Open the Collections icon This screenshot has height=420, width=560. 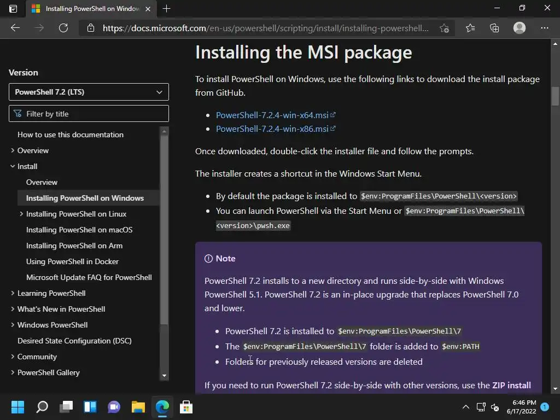494,28
